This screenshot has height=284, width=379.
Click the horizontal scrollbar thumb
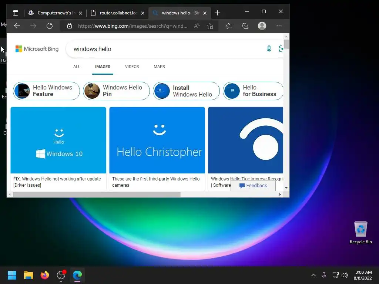[97, 194]
